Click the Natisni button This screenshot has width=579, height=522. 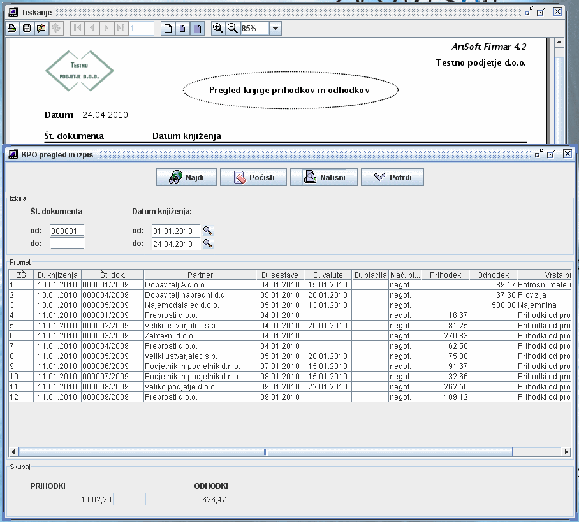(x=324, y=177)
